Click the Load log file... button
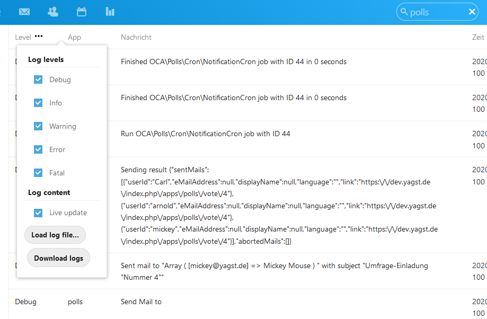 point(55,235)
